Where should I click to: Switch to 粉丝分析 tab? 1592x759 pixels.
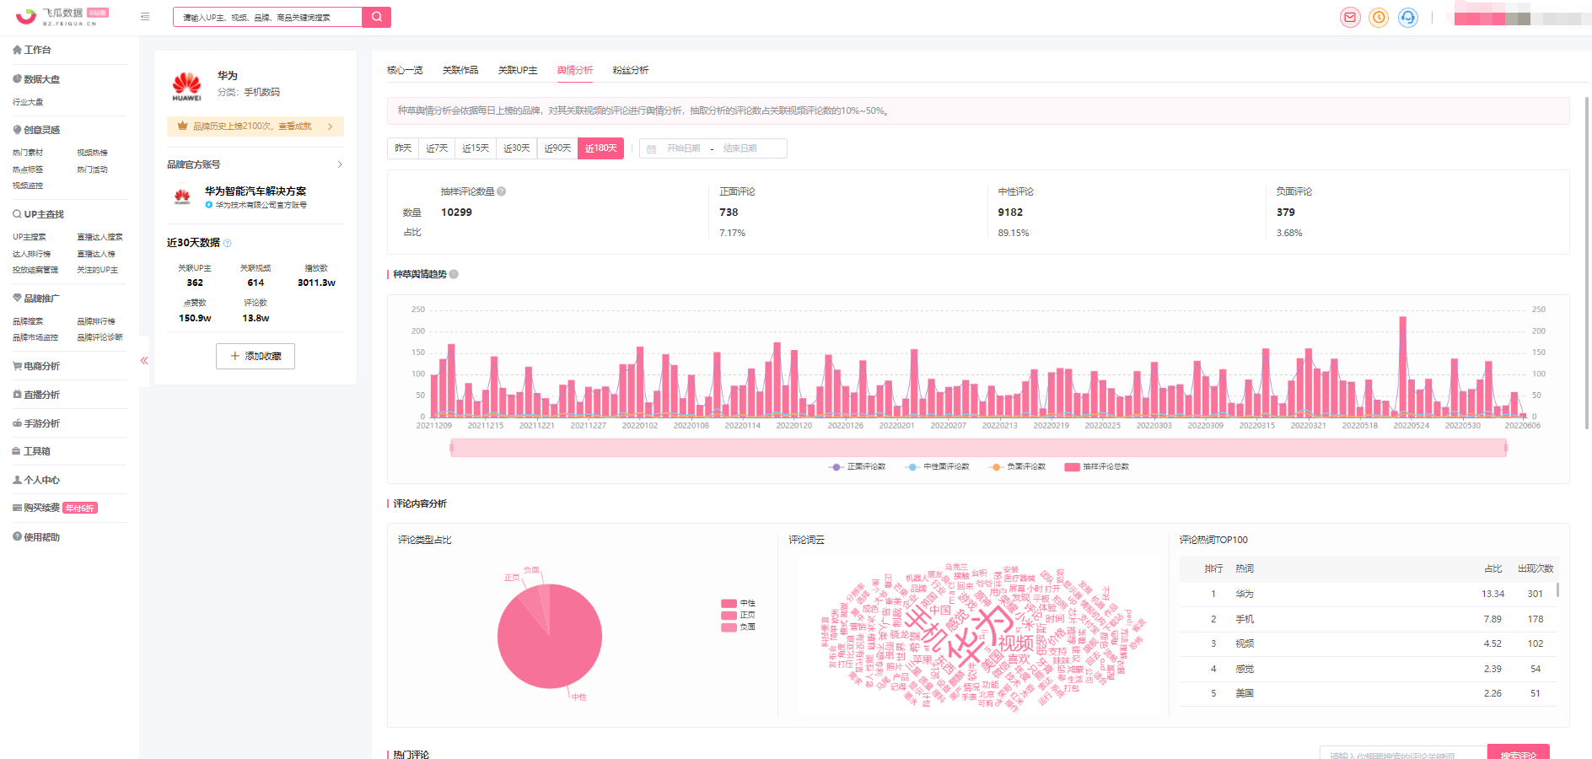631,70
